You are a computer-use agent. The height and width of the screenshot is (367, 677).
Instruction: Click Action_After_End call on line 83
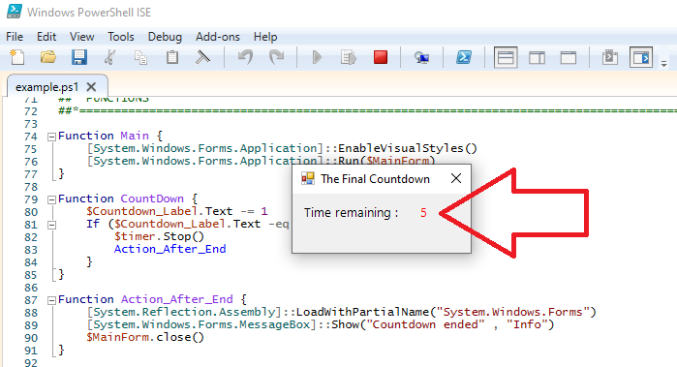click(x=170, y=249)
